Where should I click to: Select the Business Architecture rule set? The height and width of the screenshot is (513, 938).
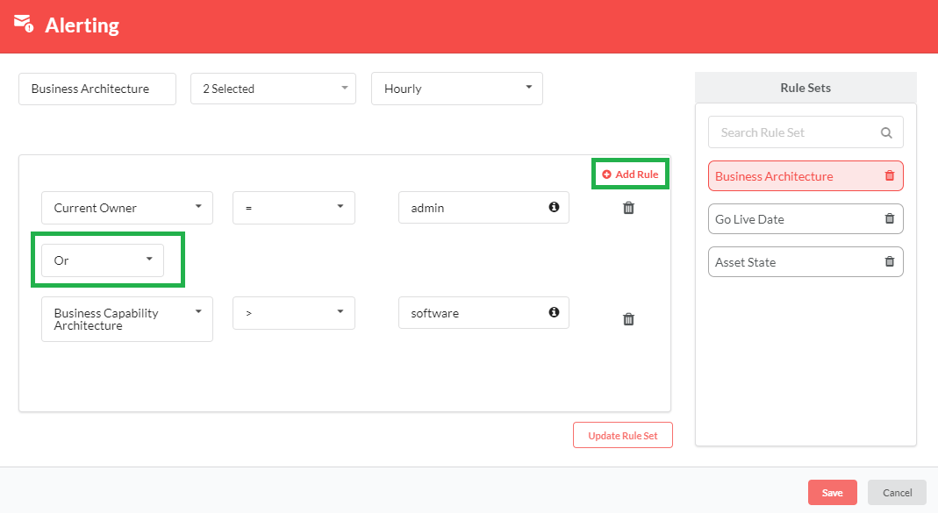click(806, 175)
